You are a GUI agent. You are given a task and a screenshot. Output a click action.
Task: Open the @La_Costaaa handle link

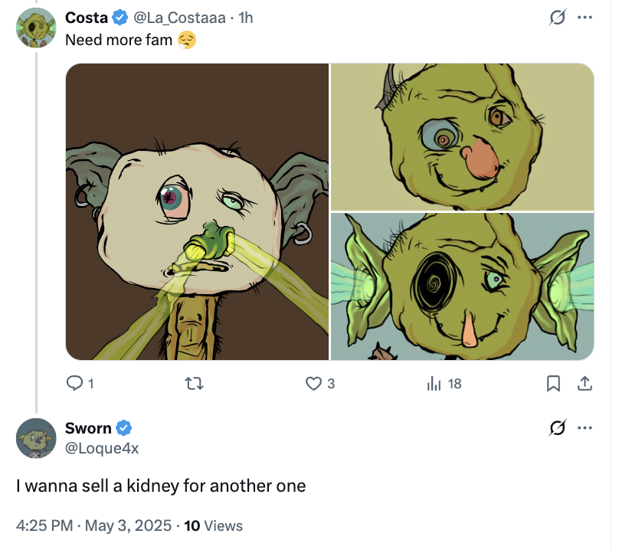click(180, 17)
